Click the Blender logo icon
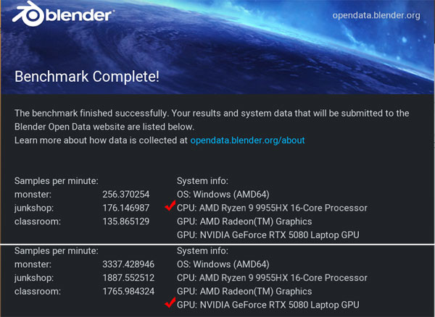This screenshot has height=317, width=435. click(x=28, y=14)
